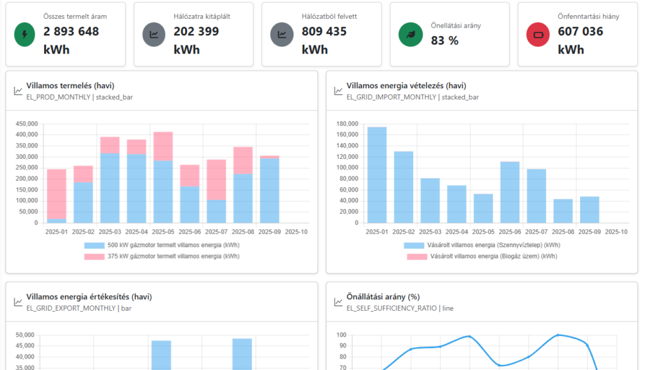645x370 pixels.
Task: Click the chart icon beside Villamos energia értékesítés
Action: (18, 302)
